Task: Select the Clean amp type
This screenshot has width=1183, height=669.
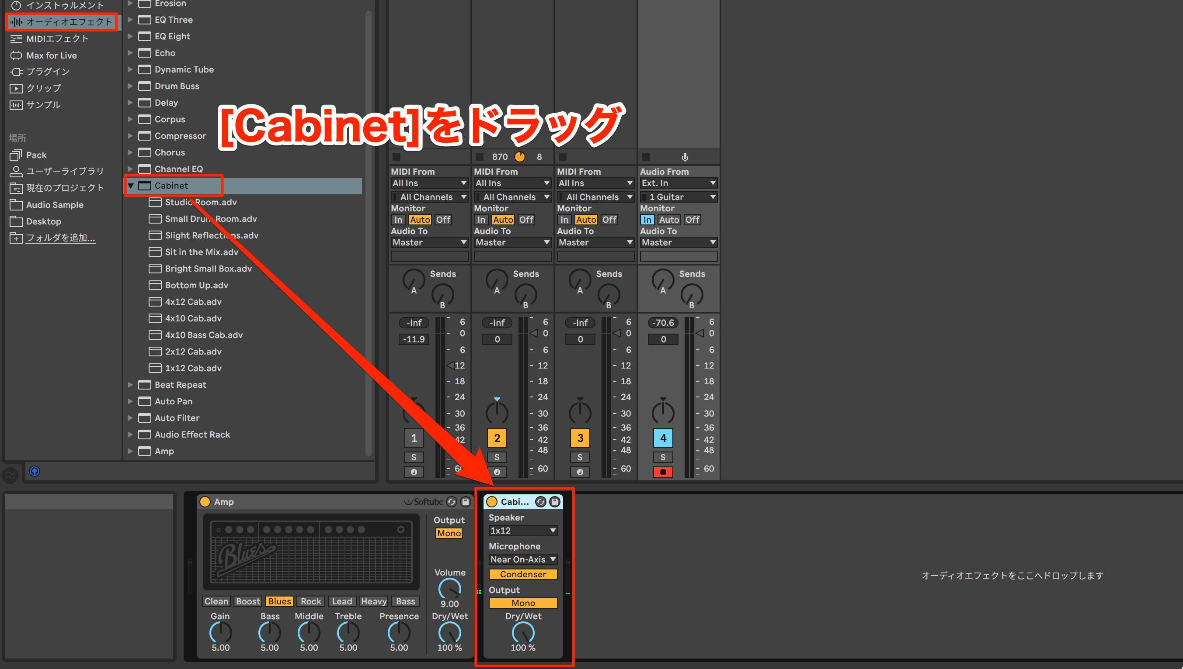Action: coord(216,601)
